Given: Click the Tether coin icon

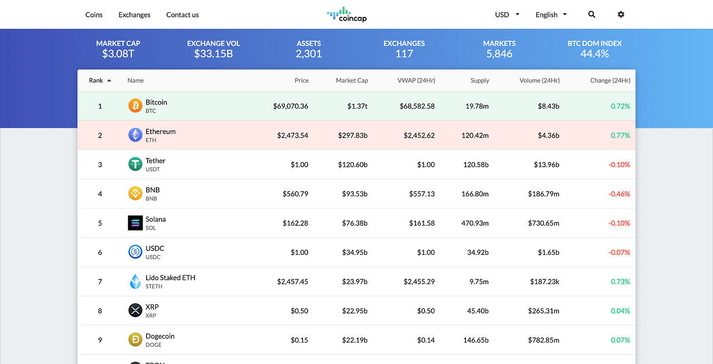Looking at the screenshot, I should tap(135, 164).
